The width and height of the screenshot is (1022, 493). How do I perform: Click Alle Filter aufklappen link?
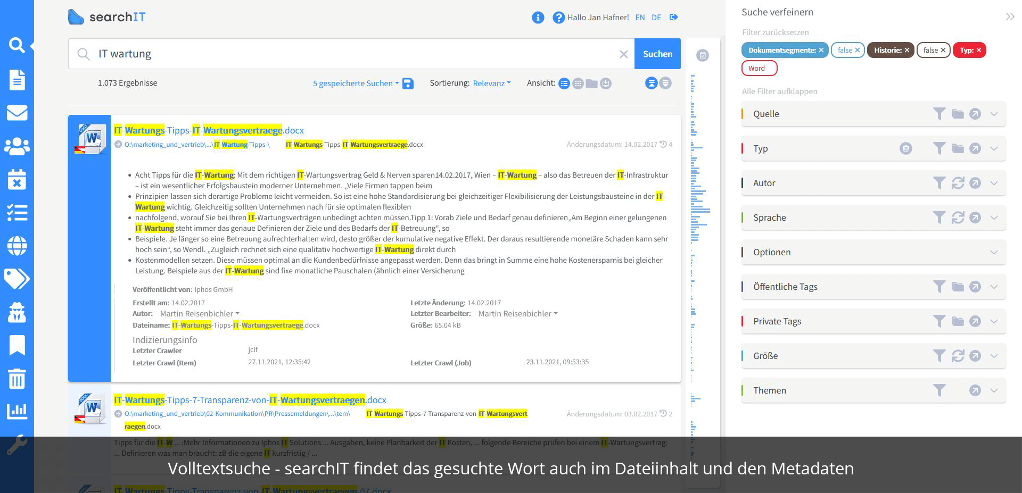[x=779, y=91]
